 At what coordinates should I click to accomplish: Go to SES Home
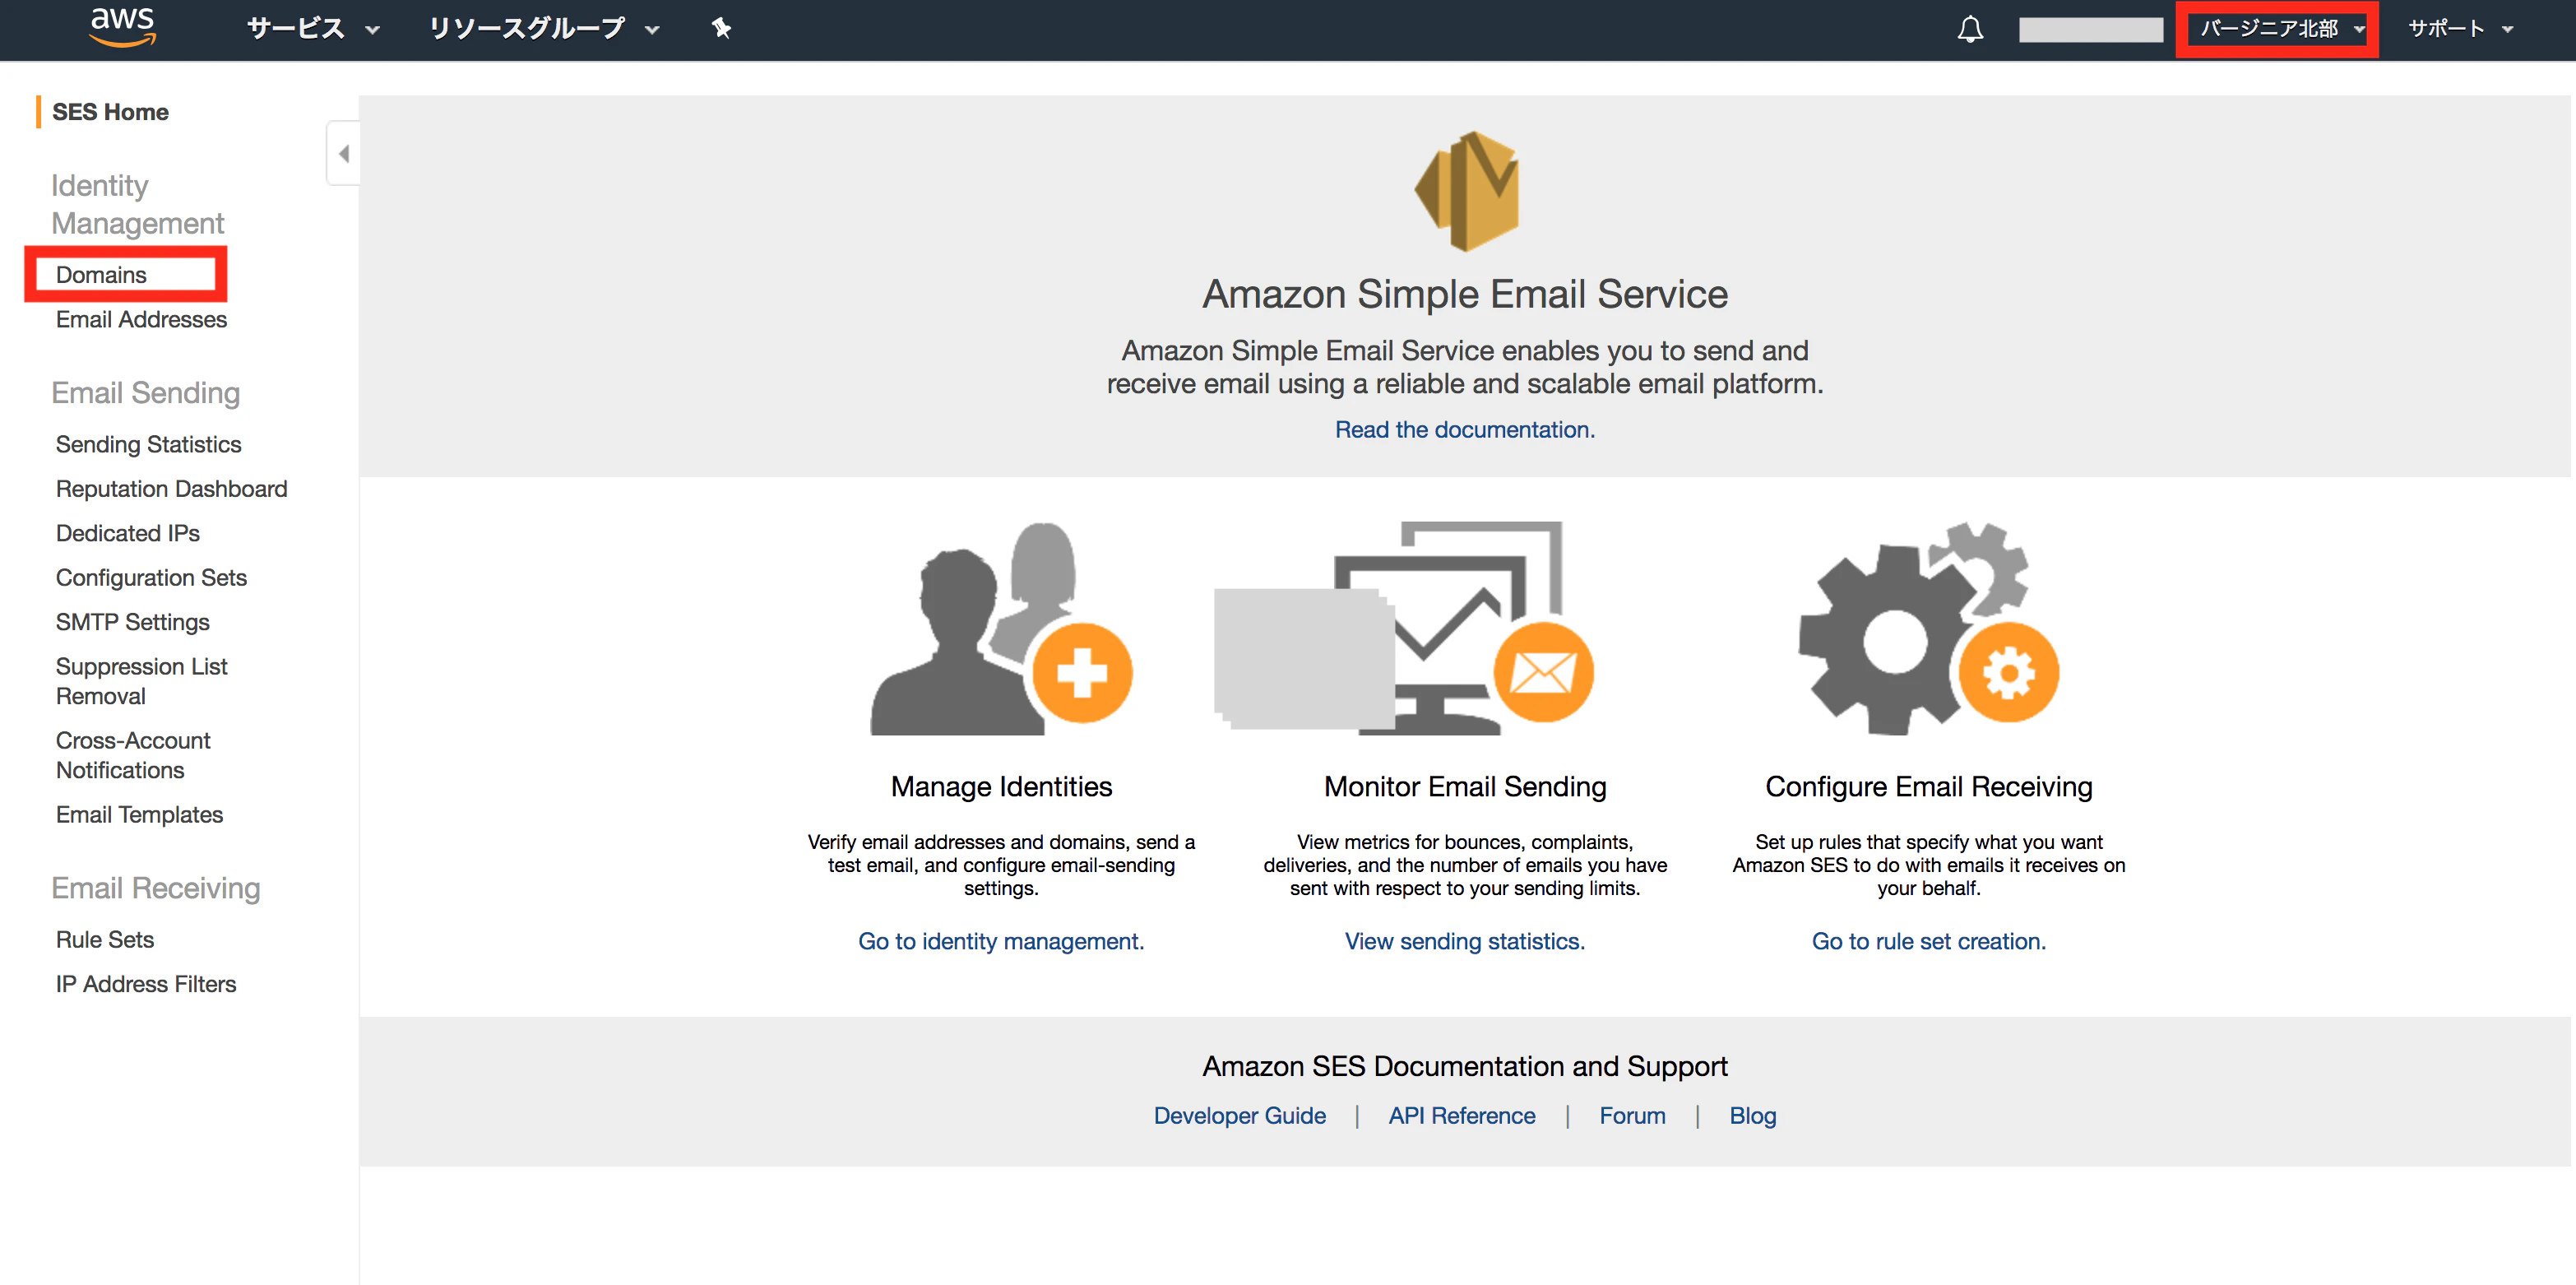click(x=110, y=112)
